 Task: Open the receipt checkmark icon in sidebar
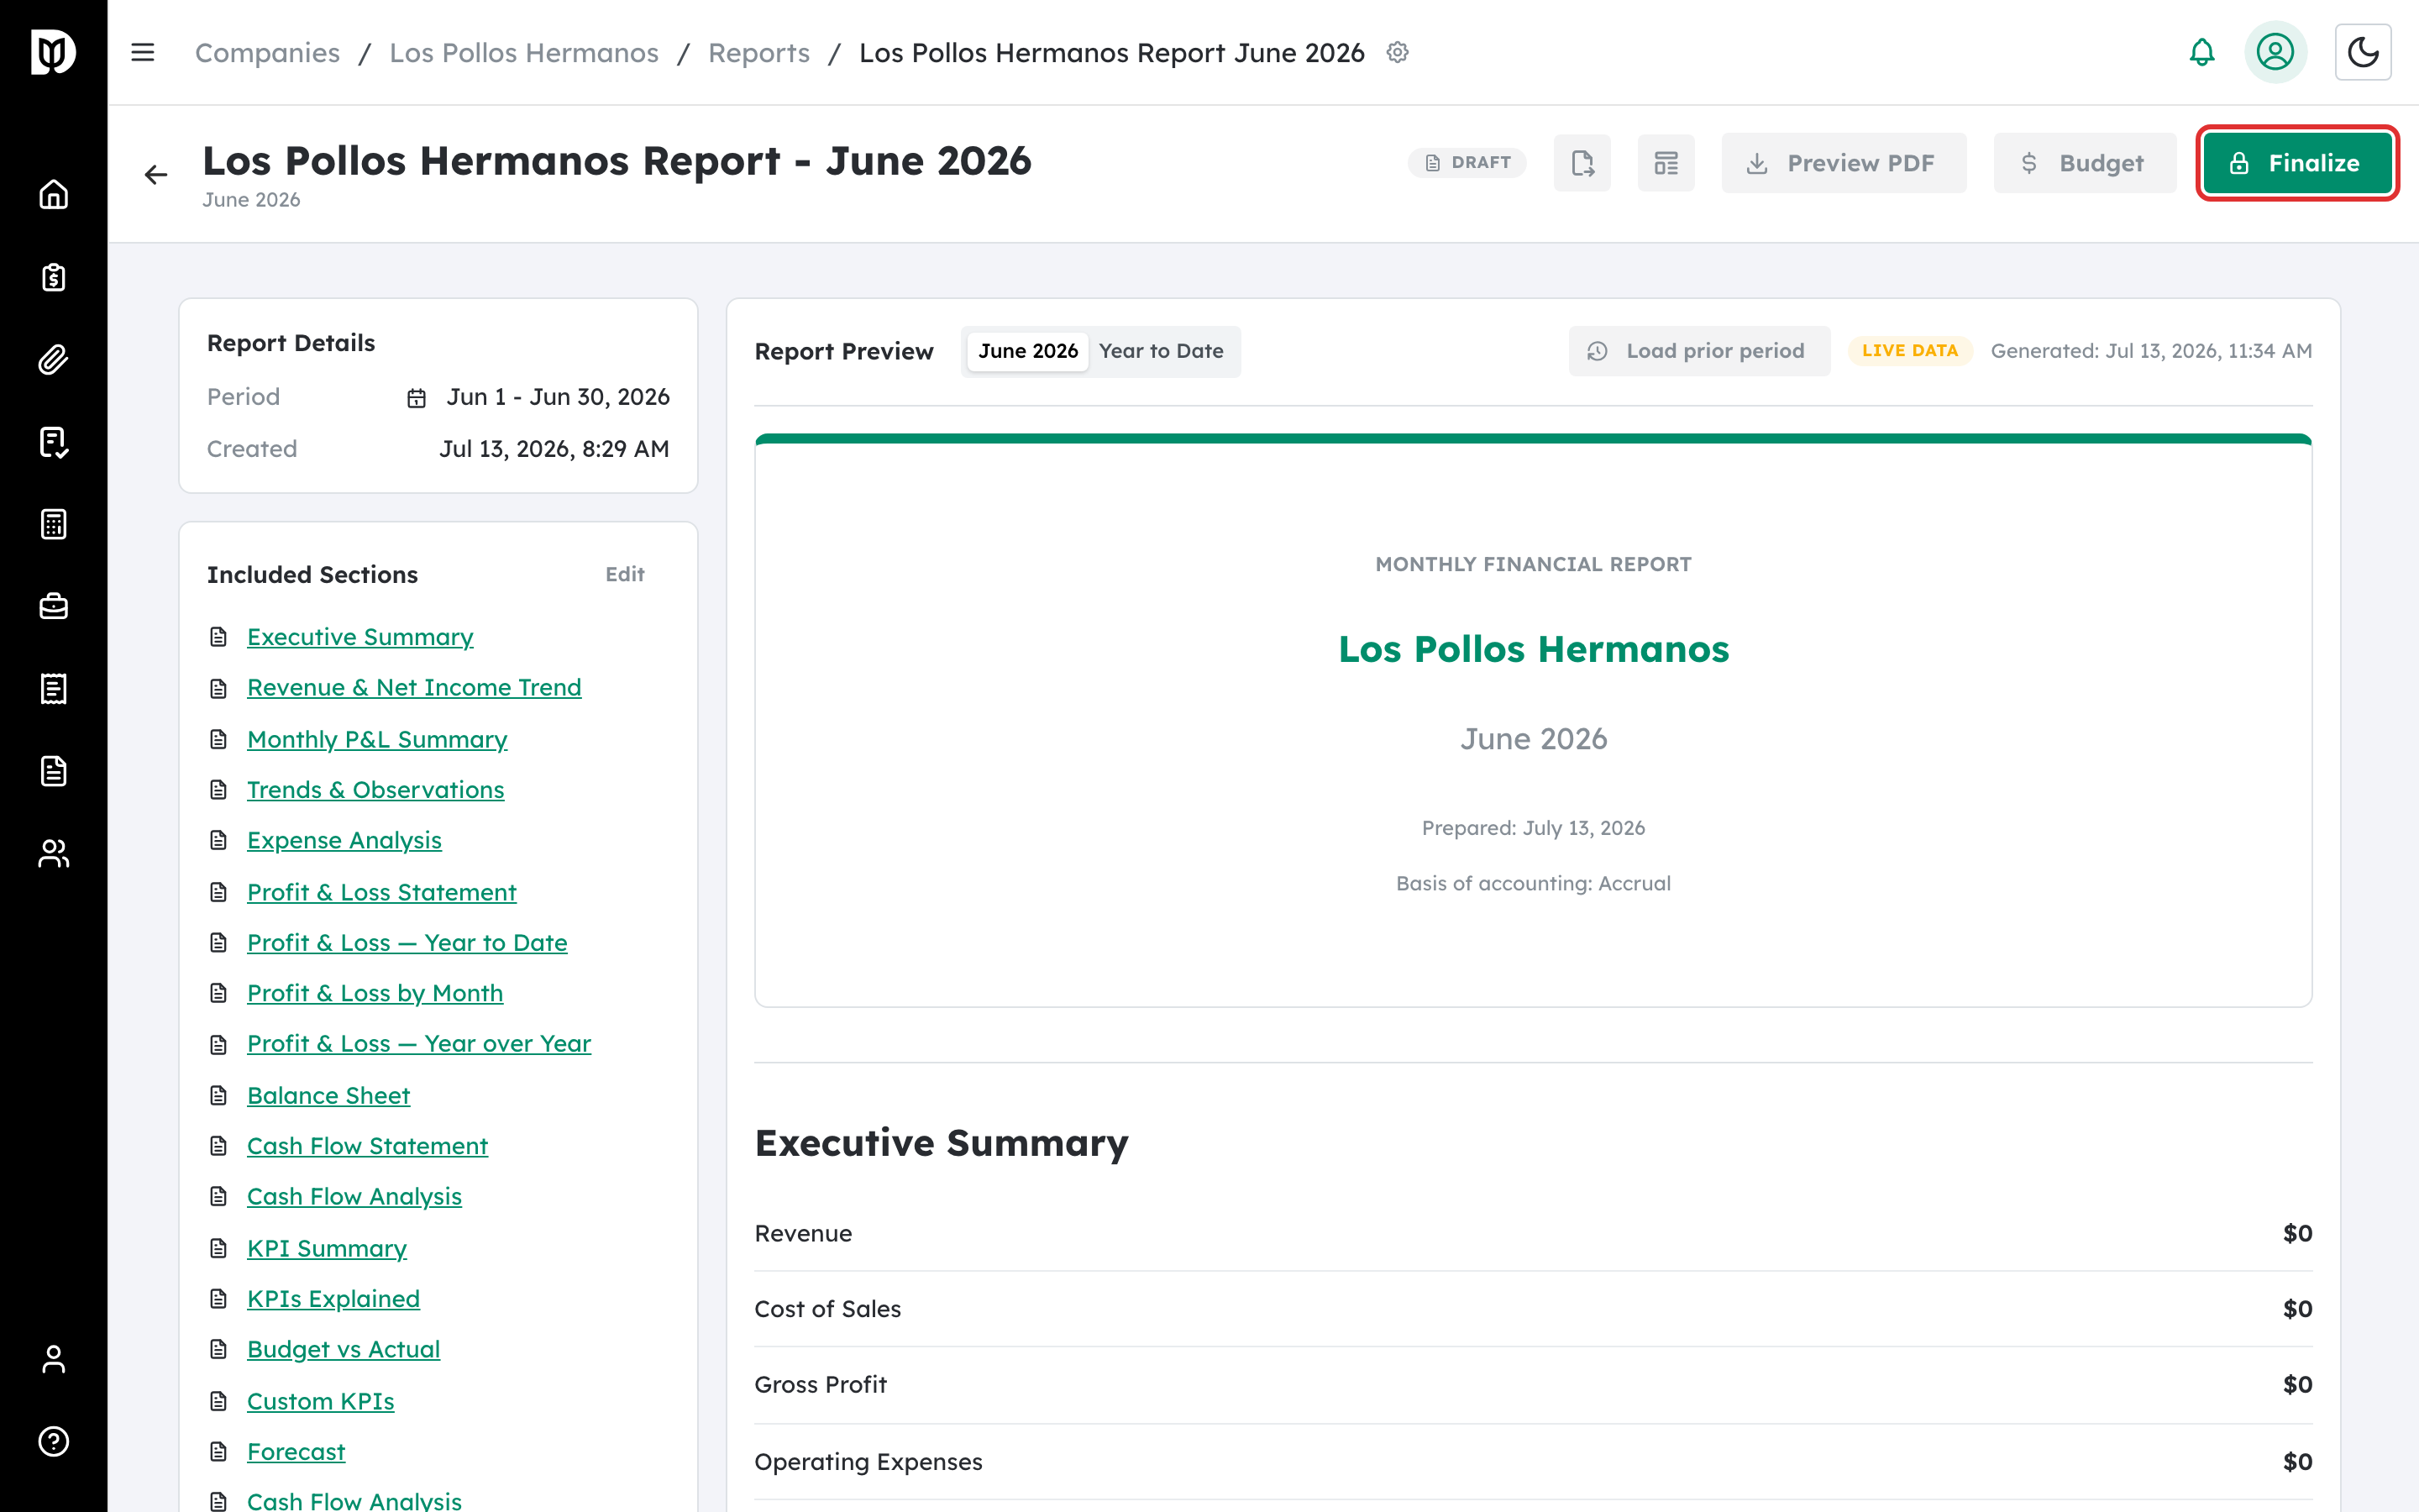53,442
